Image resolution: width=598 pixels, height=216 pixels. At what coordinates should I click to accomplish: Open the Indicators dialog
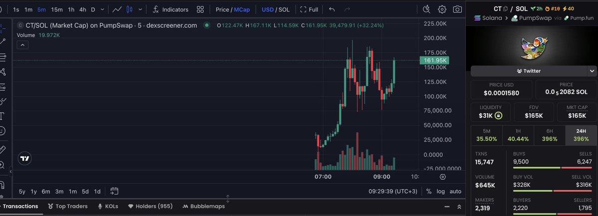click(170, 9)
